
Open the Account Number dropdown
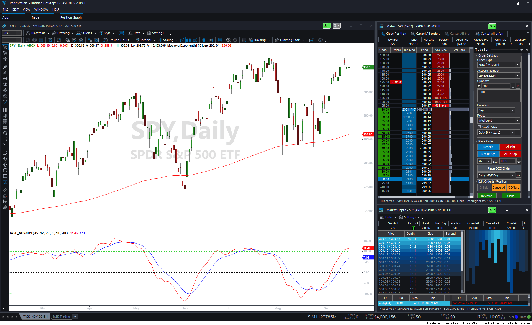[499, 76]
